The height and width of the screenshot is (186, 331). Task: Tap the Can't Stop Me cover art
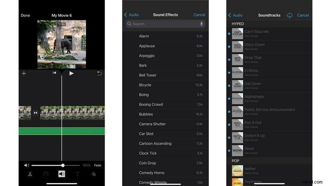tap(237, 33)
